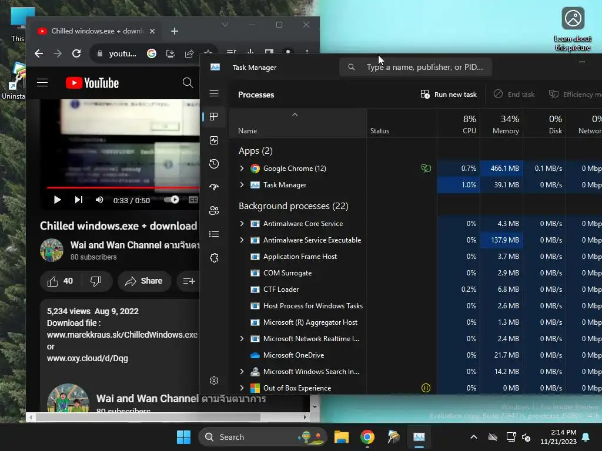Expand Microsoft Network Realtime row
The width and height of the screenshot is (602, 451).
point(242,338)
